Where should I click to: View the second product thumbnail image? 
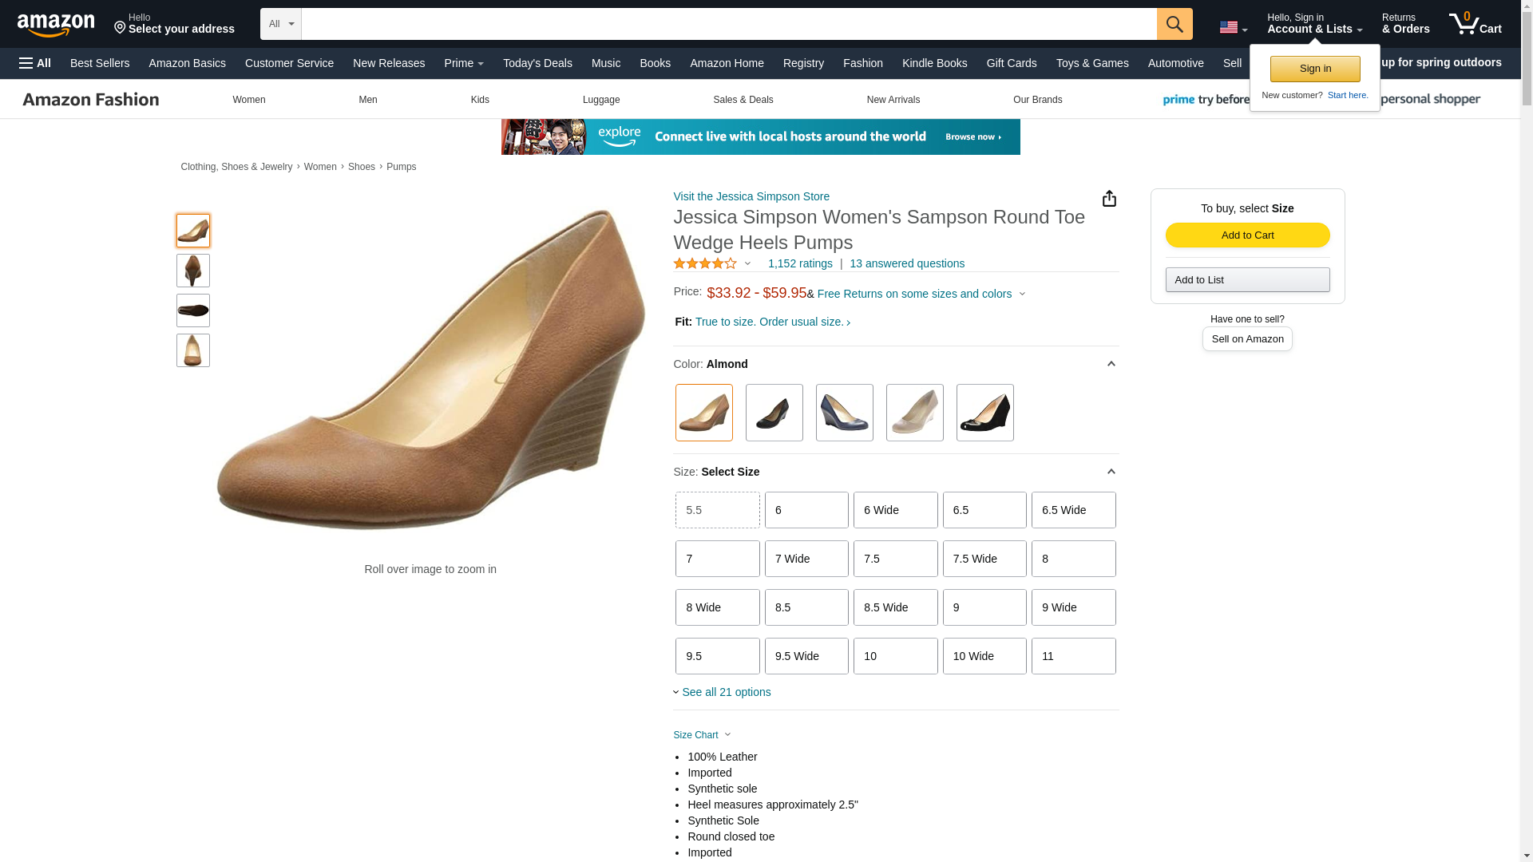(193, 271)
